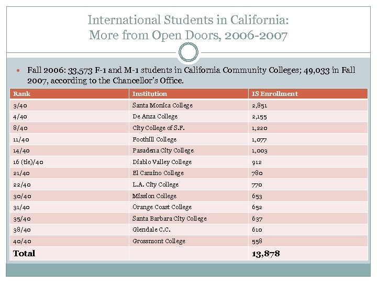Screen dimensions: 377x283
Task: Click the 13,878 total enrollment value
Action: point(265,254)
